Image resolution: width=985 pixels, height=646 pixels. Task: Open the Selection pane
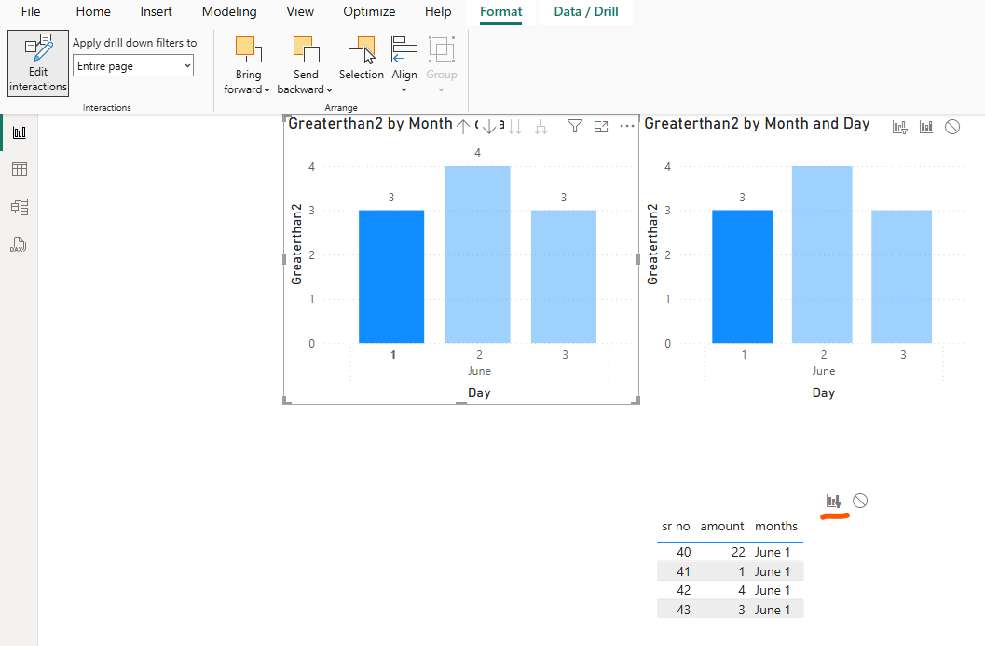coord(362,58)
